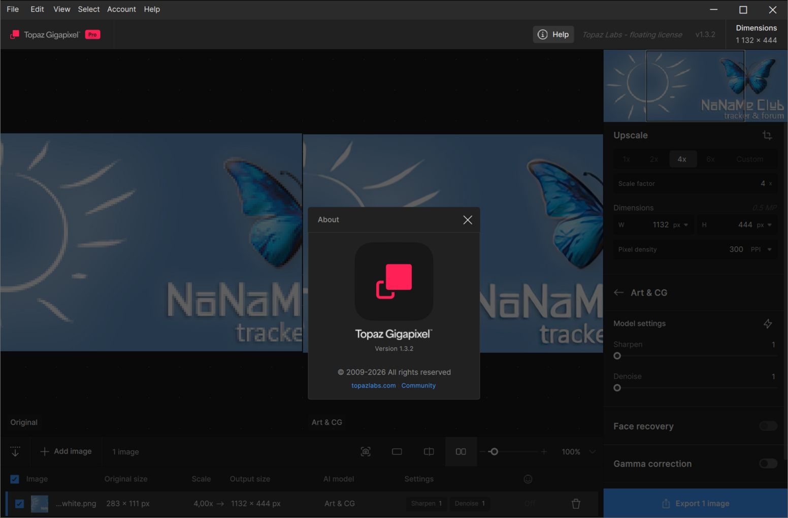Open the width px unit dropdown
This screenshot has height=518, width=788.
(x=680, y=225)
